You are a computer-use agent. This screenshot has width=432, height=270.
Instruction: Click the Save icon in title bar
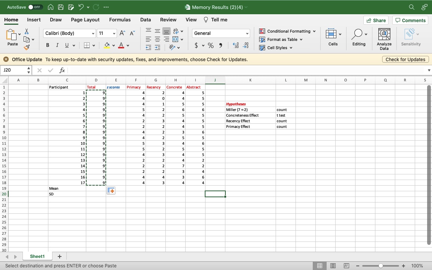[x=61, y=7]
